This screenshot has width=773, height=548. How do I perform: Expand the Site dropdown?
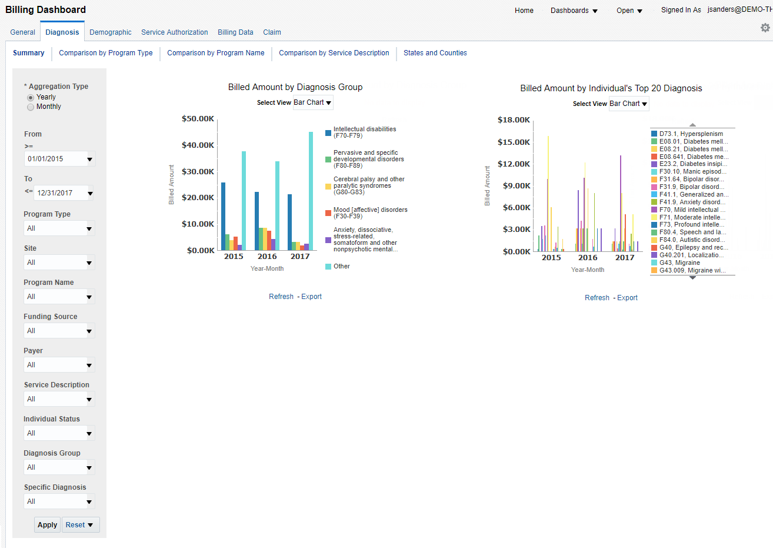tap(89, 263)
